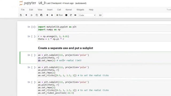Rename notebook title L6_3
This screenshot has height=96, width=171.
coord(42,3)
